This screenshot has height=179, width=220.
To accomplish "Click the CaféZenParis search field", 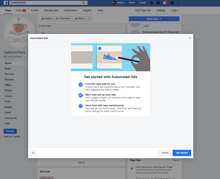I will click(45, 3).
